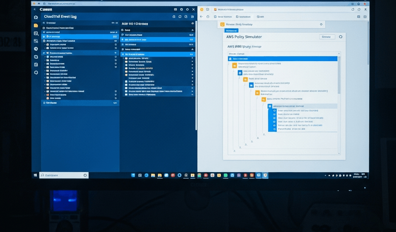Click the orange icon in the browser notification bar
The width and height of the screenshot is (396, 232).
(x=222, y=24)
